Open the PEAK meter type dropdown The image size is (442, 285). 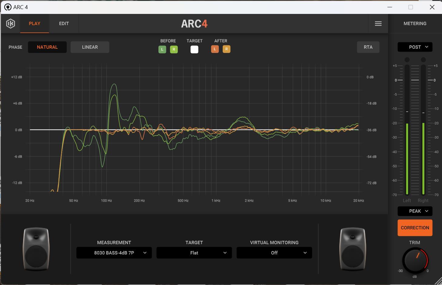coord(415,211)
